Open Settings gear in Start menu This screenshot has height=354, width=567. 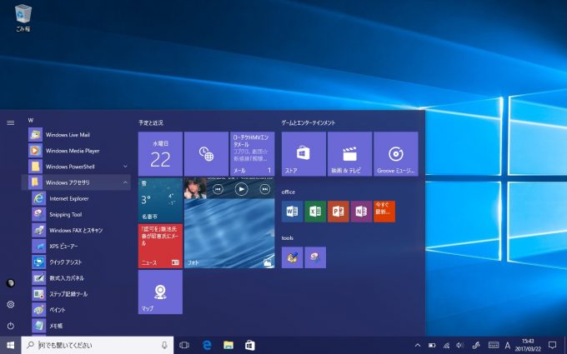11,305
